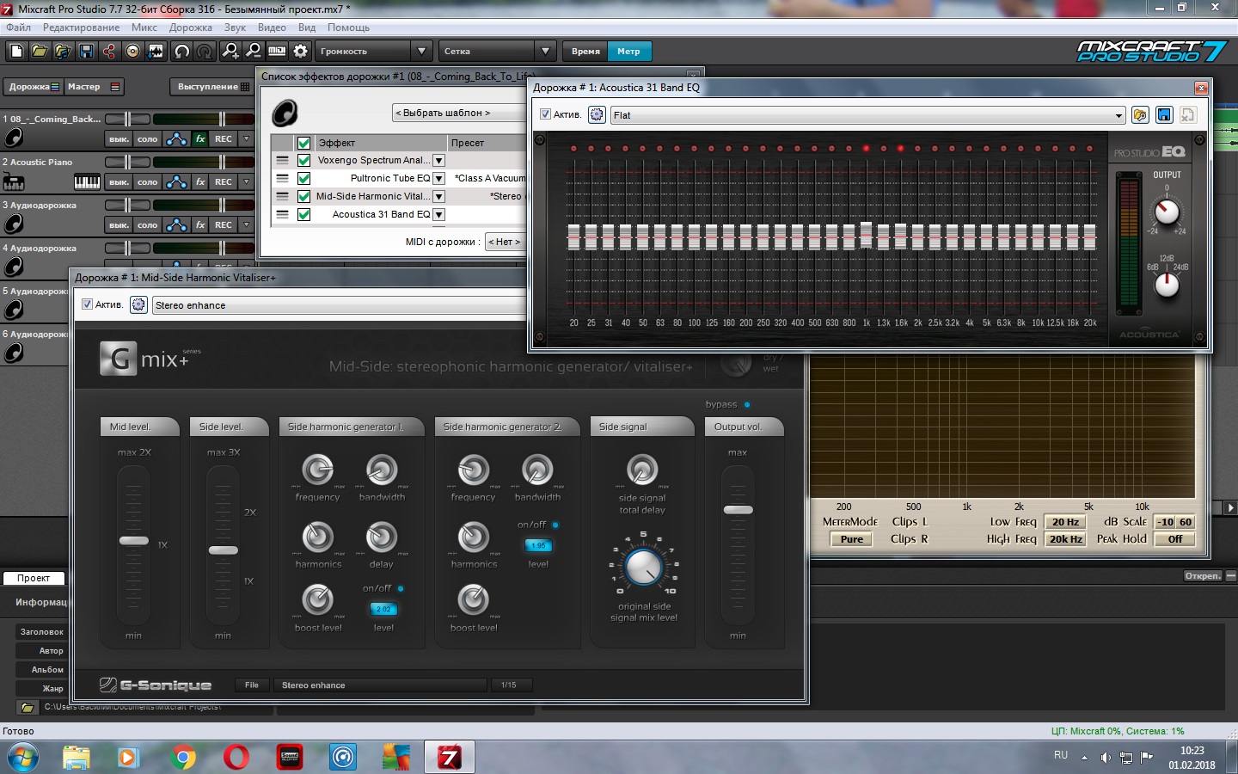1238x774 pixels.
Task: Click the Pure meter mode value
Action: (851, 539)
